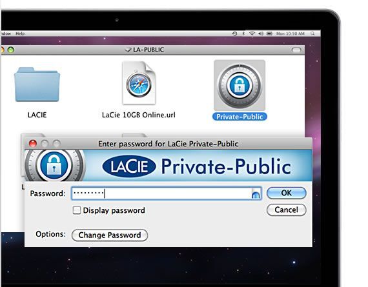The width and height of the screenshot is (368, 287).
Task: Zoom the LA-PUBLIC window with green button
Action: 11,50
